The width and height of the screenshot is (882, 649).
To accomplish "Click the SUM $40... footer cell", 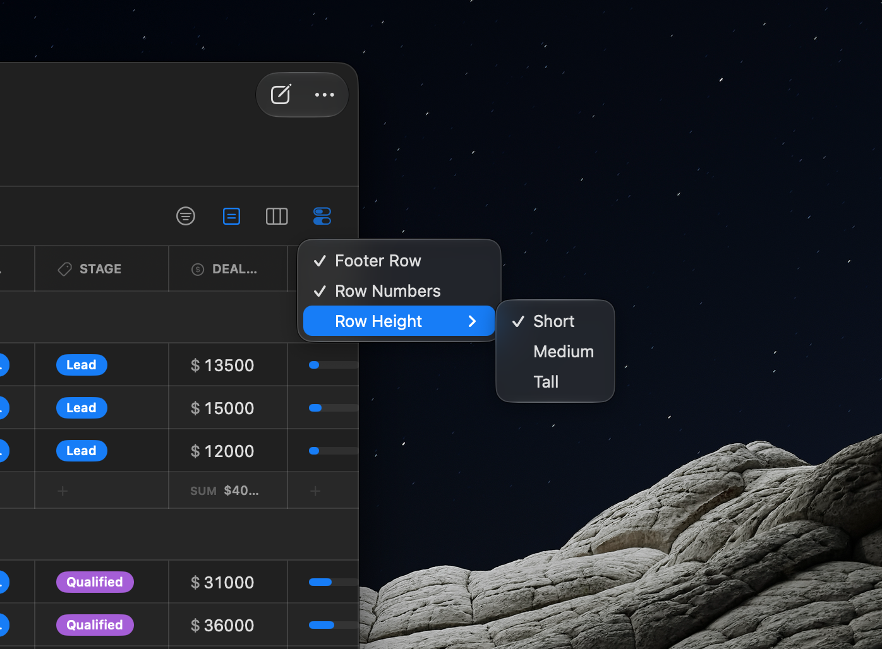I will click(x=228, y=491).
